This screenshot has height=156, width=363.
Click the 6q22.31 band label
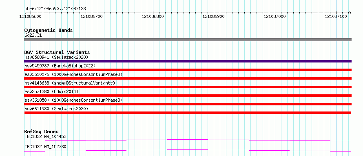pyautogui.click(x=33, y=36)
